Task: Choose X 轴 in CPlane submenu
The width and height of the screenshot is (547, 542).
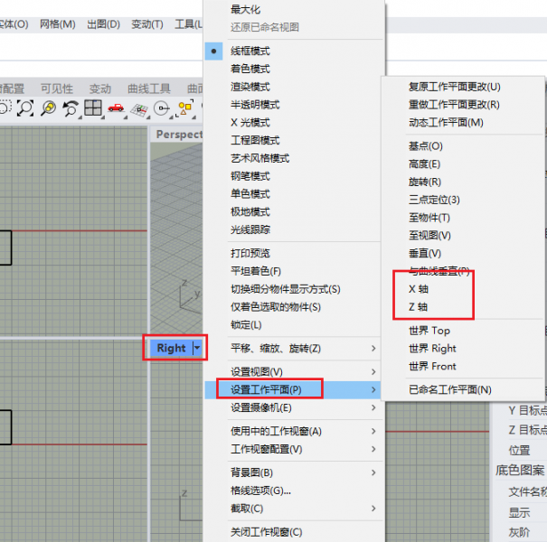Action: pyautogui.click(x=418, y=289)
